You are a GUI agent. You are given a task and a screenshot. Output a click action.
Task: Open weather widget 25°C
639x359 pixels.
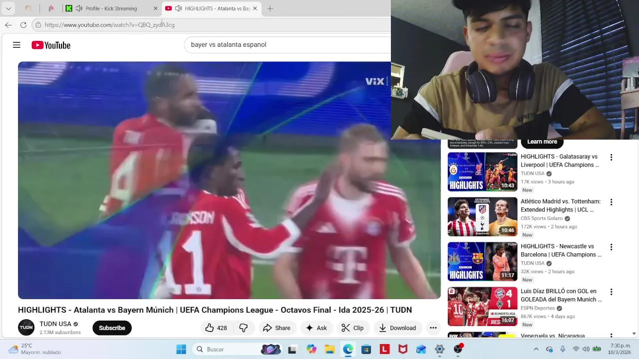point(35,349)
